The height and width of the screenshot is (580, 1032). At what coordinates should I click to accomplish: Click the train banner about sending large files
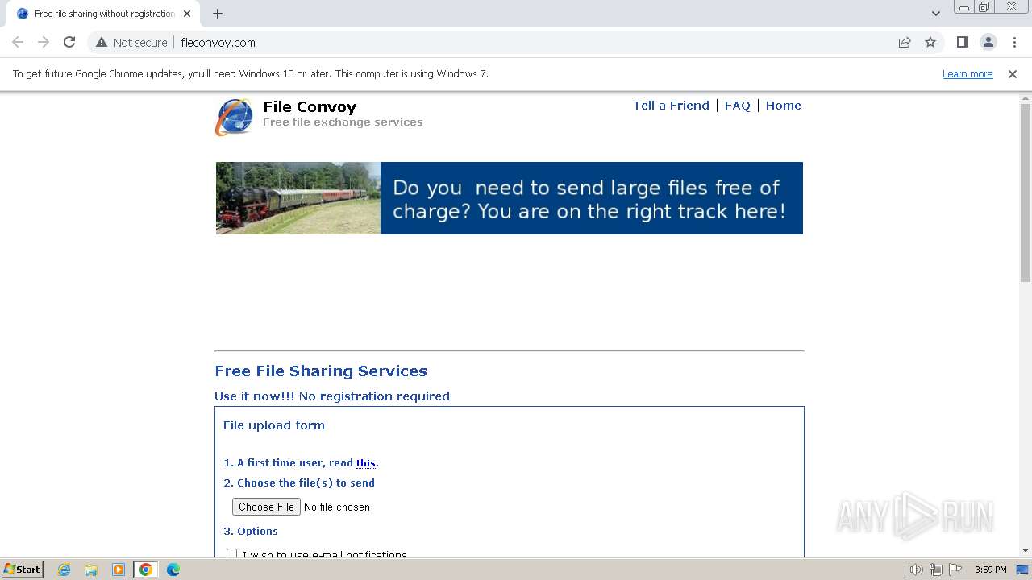510,198
